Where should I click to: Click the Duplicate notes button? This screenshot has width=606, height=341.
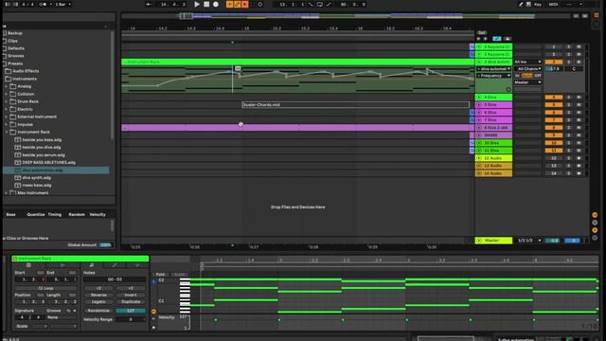tap(131, 302)
